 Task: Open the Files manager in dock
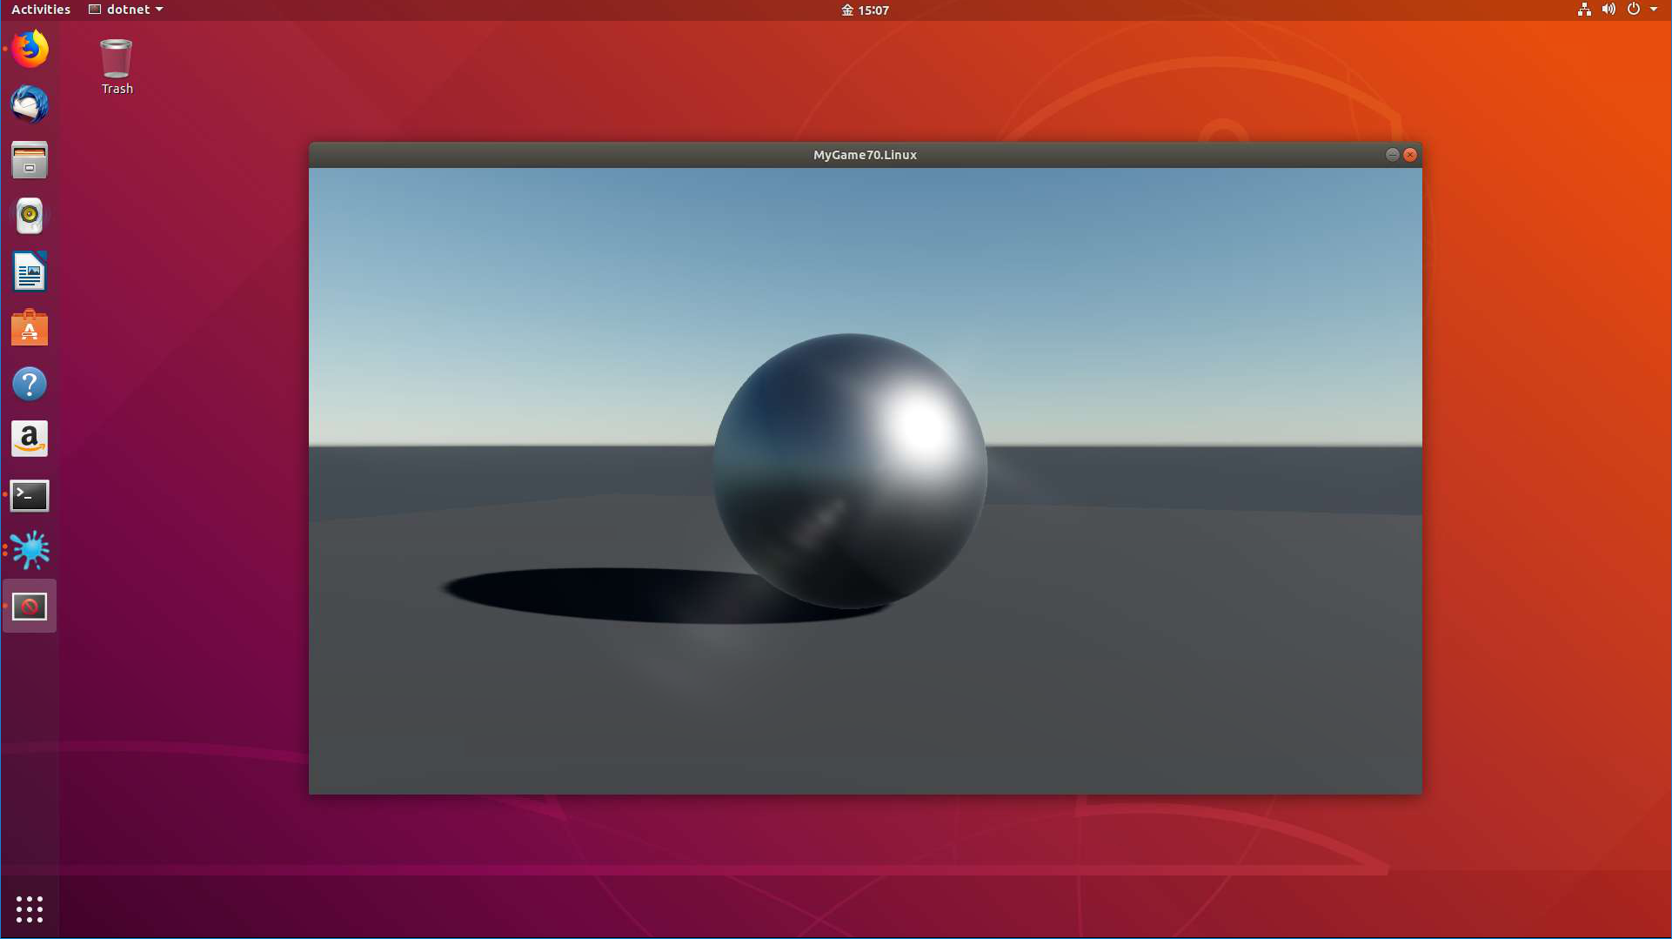pos(30,160)
